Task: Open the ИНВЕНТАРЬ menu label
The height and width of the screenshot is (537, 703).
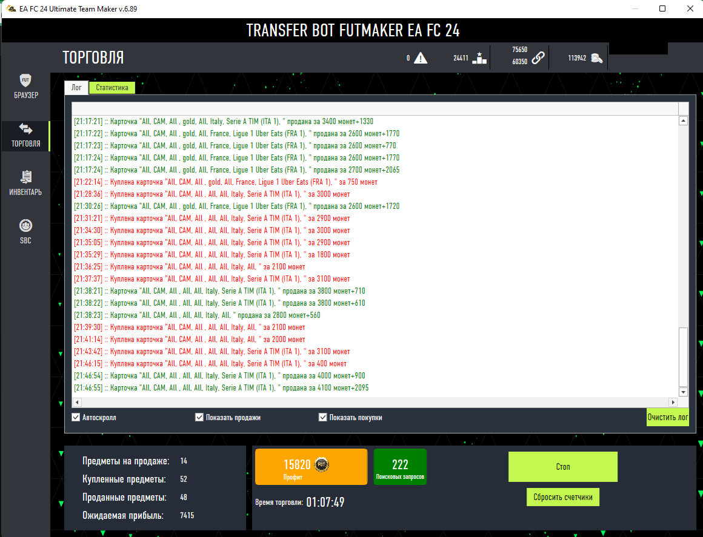Action: point(25,192)
